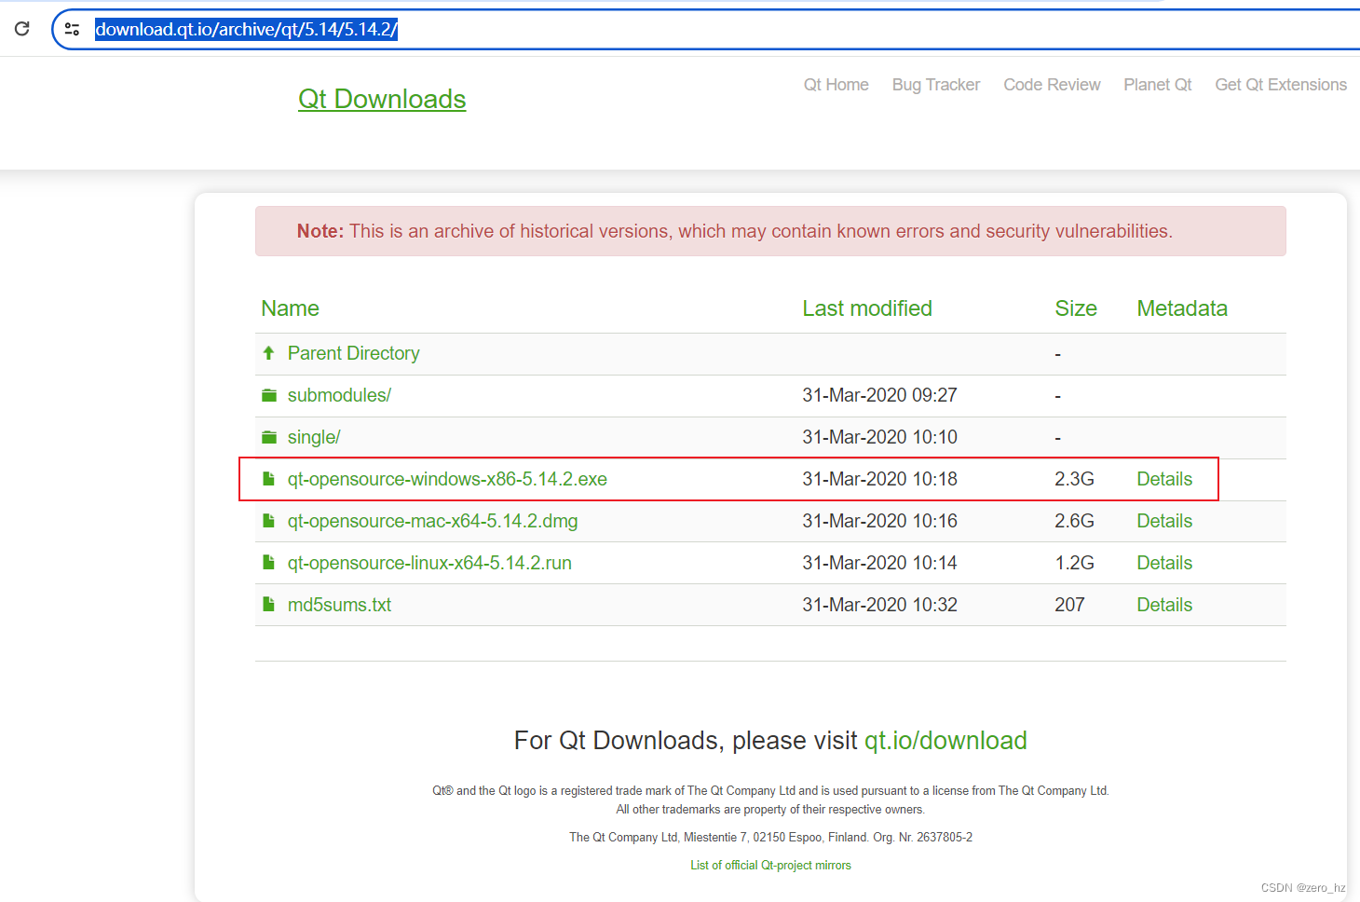
Task: Click the Parent Directory up-arrow icon
Action: pyautogui.click(x=268, y=353)
